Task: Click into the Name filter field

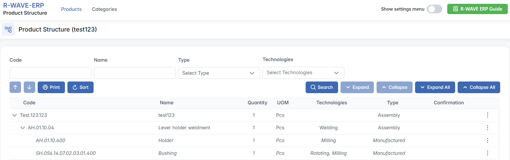Action: (135, 73)
